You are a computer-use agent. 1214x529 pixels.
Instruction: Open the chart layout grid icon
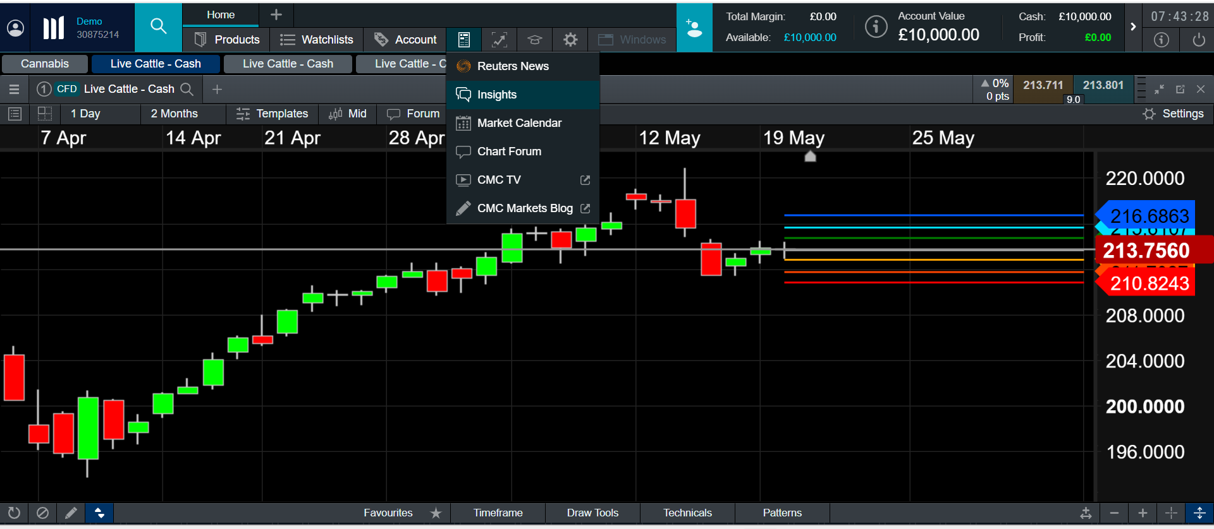[44, 114]
